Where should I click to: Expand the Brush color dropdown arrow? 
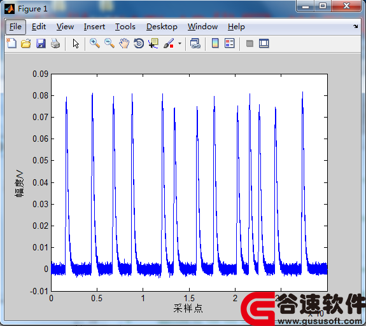(x=179, y=43)
